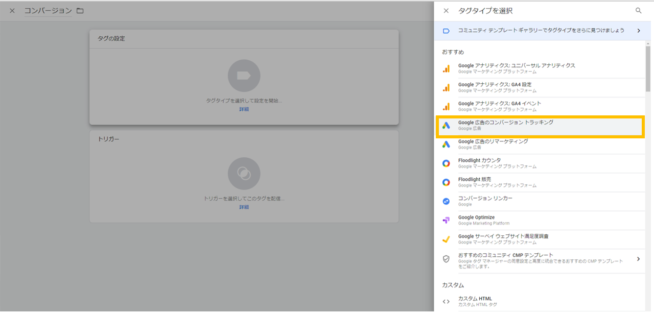Click the カスタム HTML code brackets icon

coord(446,302)
